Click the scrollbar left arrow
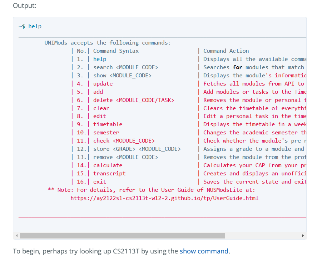This screenshot has height=262, width=317. (x=16, y=236)
